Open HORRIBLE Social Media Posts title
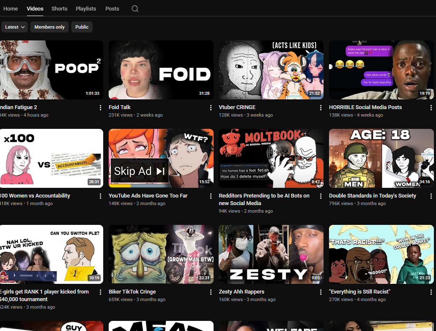Image resolution: width=436 pixels, height=331 pixels. [x=365, y=107]
